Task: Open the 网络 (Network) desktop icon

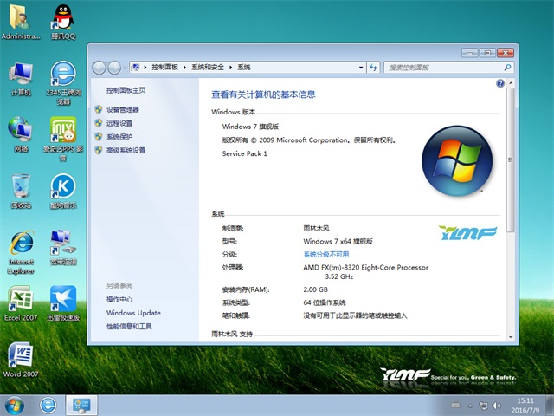Action: [x=21, y=134]
